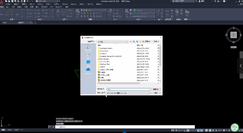243x133 pixels.
Task: Expand the Properties panel flyout
Action: pos(139,19)
